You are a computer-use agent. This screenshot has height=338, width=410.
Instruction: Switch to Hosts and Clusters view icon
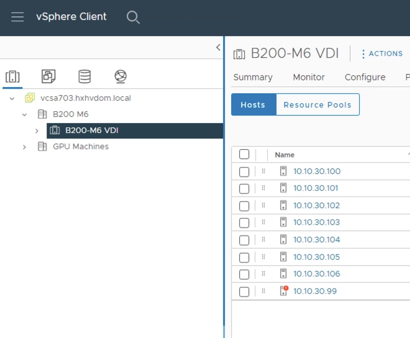[x=12, y=76]
